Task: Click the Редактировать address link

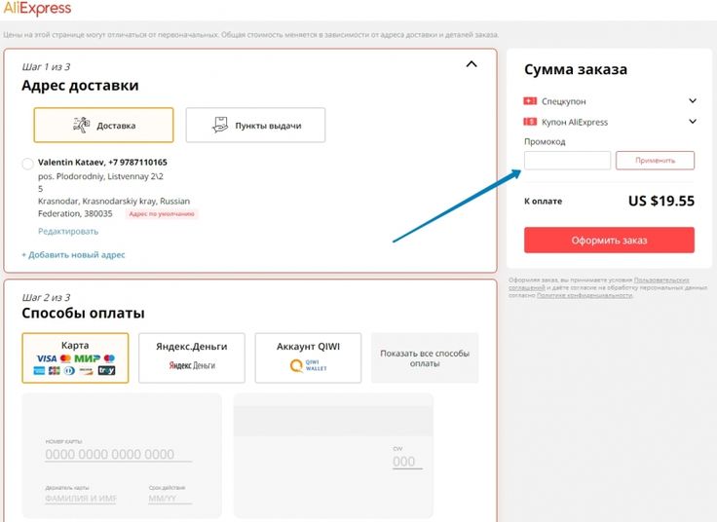Action: (68, 231)
